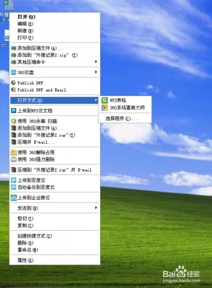Screen dimensions: 212x288
Task: Click the cloud icon beside 上传到企业微云
Action: click(14, 197)
